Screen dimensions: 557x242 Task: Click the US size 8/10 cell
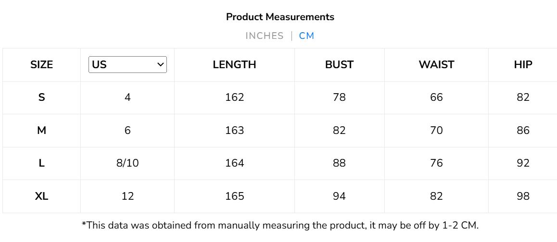127,163
